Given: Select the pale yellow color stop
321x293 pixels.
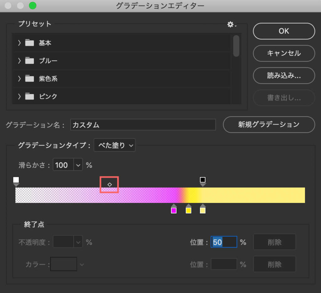Looking at the screenshot, I should 203,209.
